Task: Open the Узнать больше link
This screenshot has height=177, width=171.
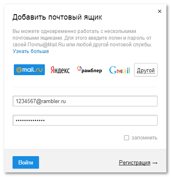Action: 31,51
